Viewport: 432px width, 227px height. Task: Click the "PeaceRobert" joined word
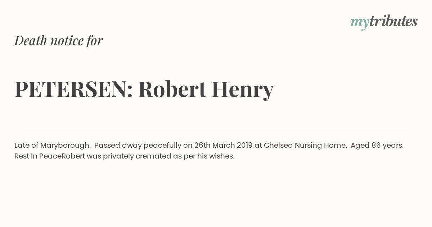[x=62, y=156]
